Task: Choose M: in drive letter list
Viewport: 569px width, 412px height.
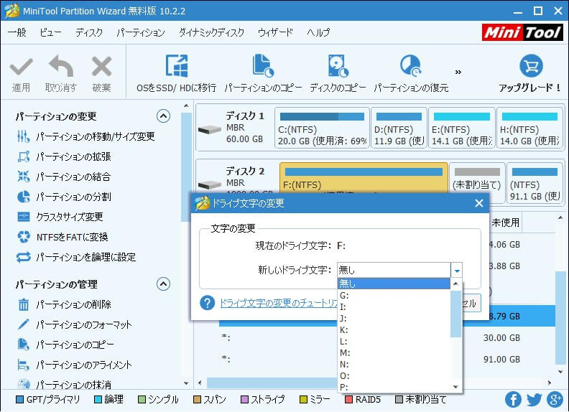Action: (x=394, y=353)
